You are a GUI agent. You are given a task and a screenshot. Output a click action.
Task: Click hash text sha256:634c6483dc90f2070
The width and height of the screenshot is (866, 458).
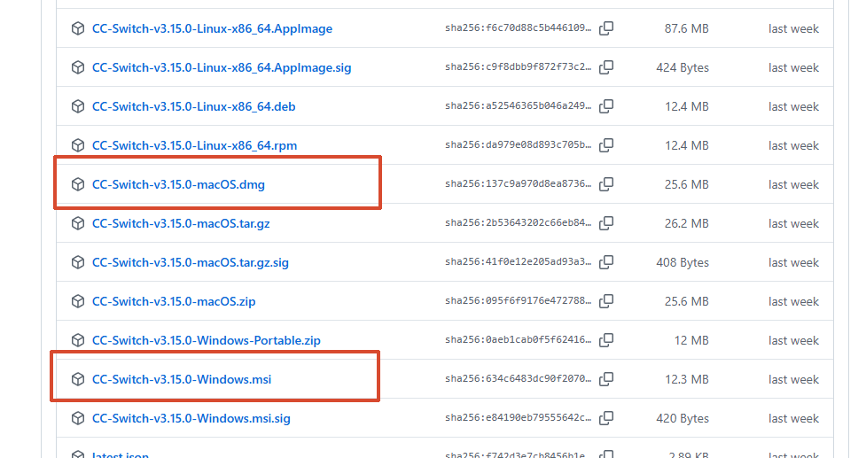coord(518,379)
